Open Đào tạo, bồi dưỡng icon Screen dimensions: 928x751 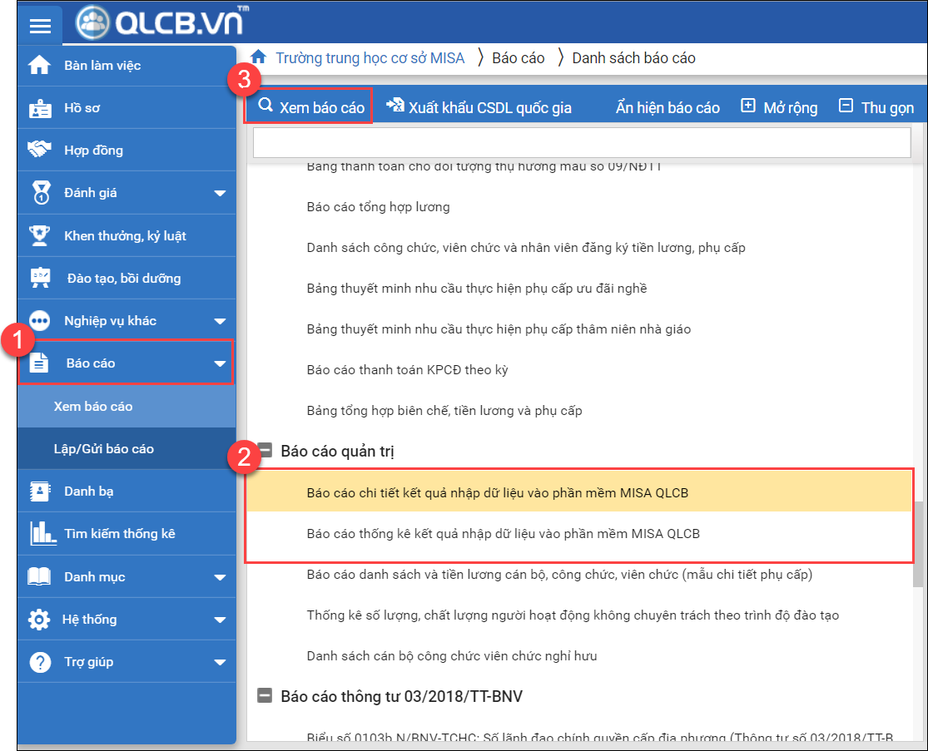click(40, 278)
